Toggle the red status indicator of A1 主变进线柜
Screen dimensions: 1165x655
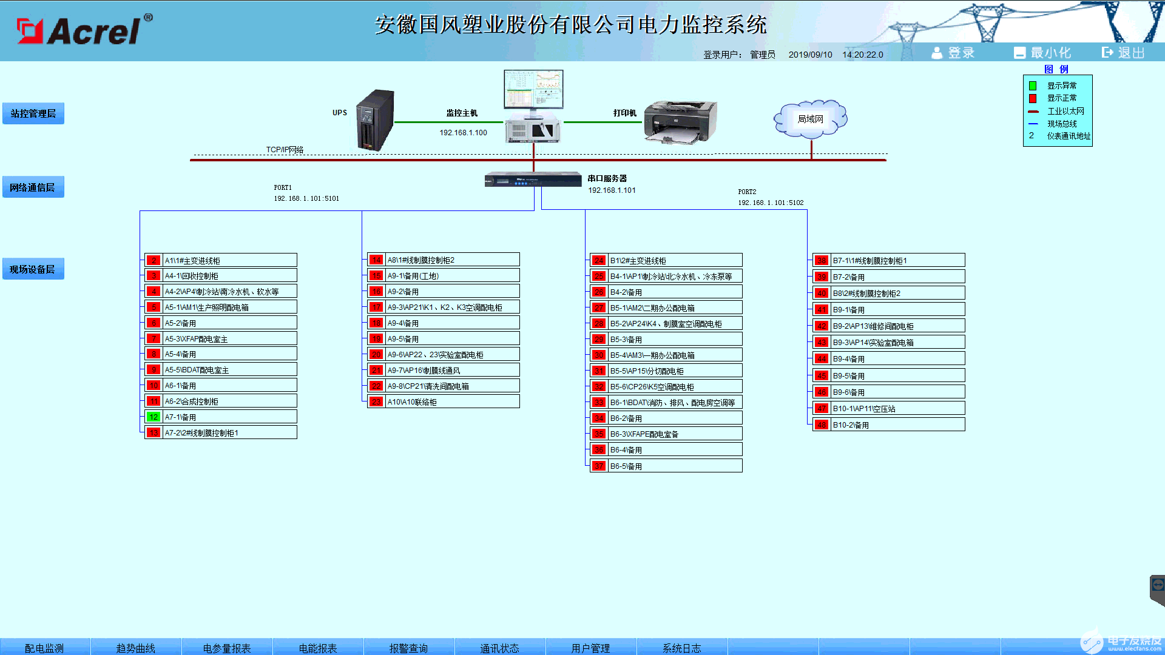[x=153, y=260]
